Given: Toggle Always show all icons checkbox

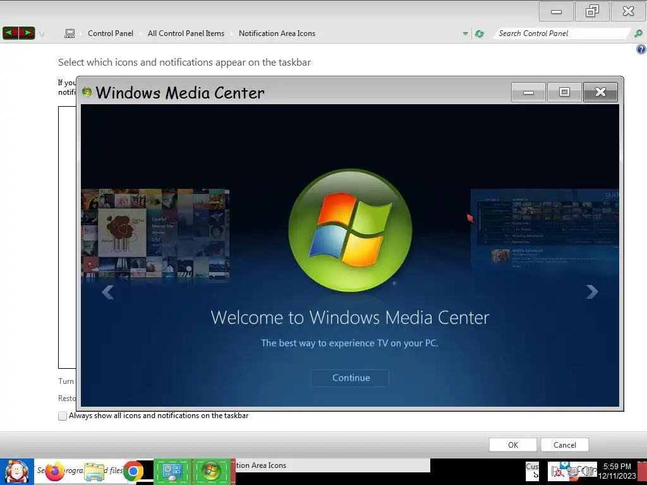Looking at the screenshot, I should click(63, 416).
